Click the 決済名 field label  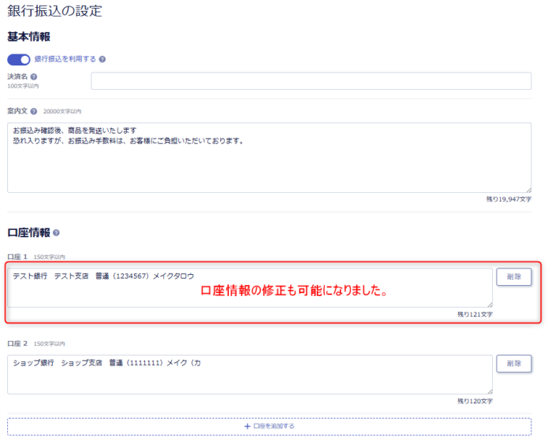click(17, 76)
